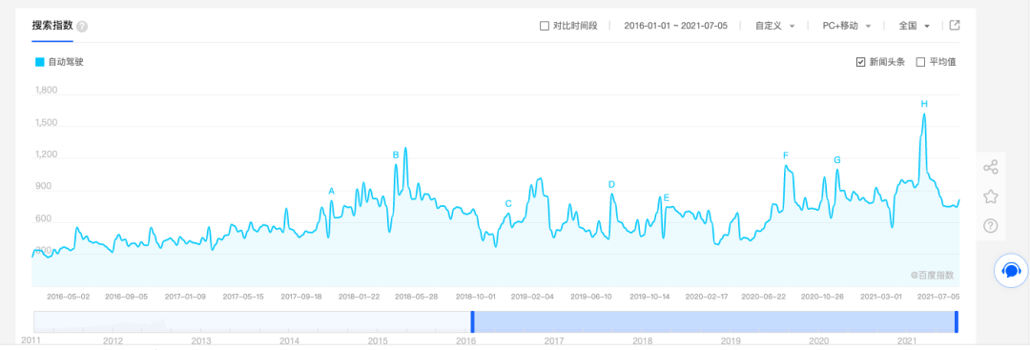Click news marker B on chart
The height and width of the screenshot is (350, 1030).
[x=396, y=154]
